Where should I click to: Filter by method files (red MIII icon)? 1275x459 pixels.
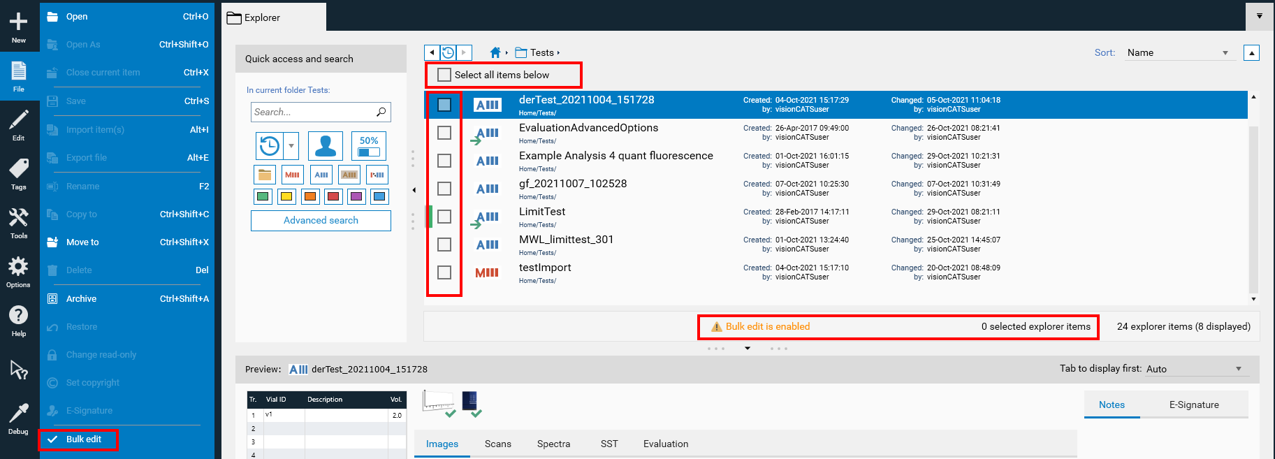292,175
